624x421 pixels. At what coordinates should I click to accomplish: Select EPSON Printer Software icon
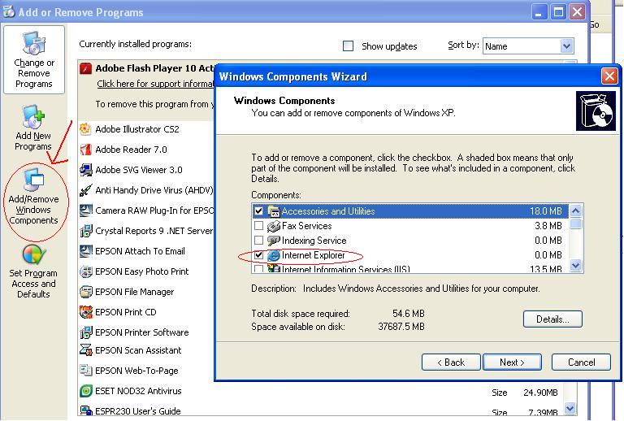[x=85, y=332]
